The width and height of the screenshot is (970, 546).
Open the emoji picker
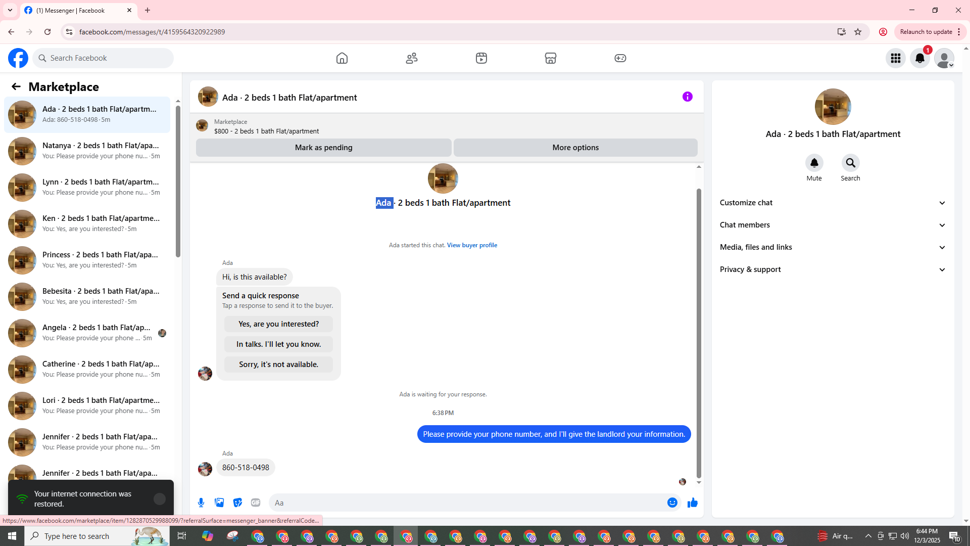tap(672, 503)
